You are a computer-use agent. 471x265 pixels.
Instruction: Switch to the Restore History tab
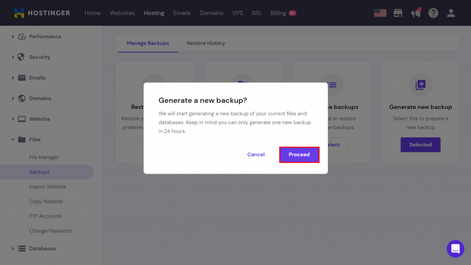206,43
